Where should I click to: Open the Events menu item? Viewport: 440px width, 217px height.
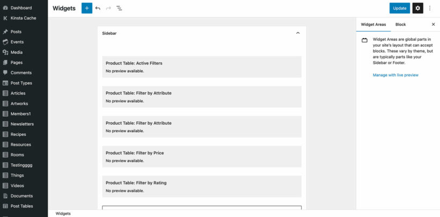coord(17,42)
